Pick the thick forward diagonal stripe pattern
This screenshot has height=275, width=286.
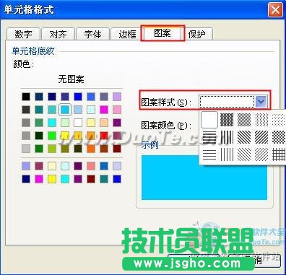click(x=261, y=137)
